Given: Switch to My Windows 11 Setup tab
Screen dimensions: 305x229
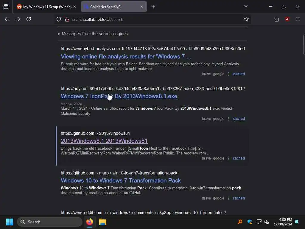Looking at the screenshot, I should 46,7.
